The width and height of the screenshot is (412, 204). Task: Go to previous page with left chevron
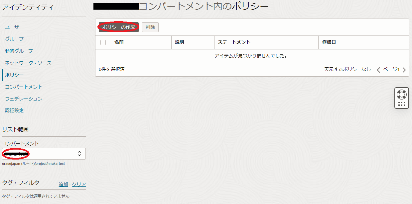[378, 70]
